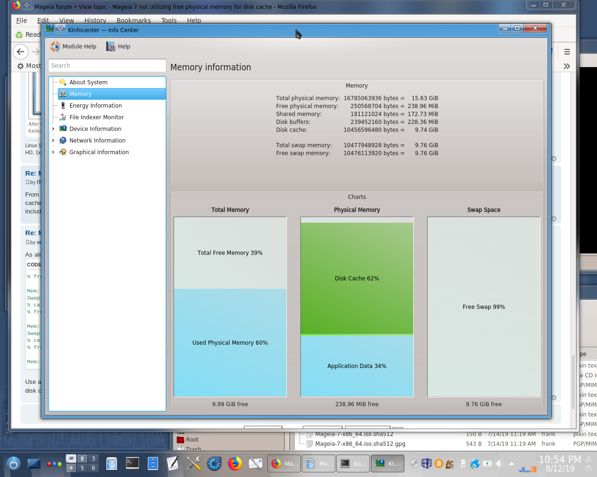Show hidden system tray icons arrow
The height and width of the screenshot is (477, 597).
tap(512, 463)
